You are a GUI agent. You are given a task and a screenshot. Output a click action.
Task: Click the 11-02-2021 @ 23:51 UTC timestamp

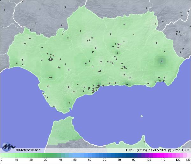point(169,150)
